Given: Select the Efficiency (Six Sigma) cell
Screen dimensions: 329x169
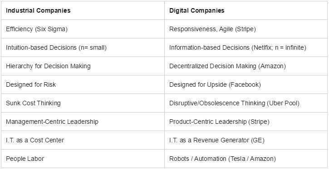Looking at the screenshot, I should point(83,29).
